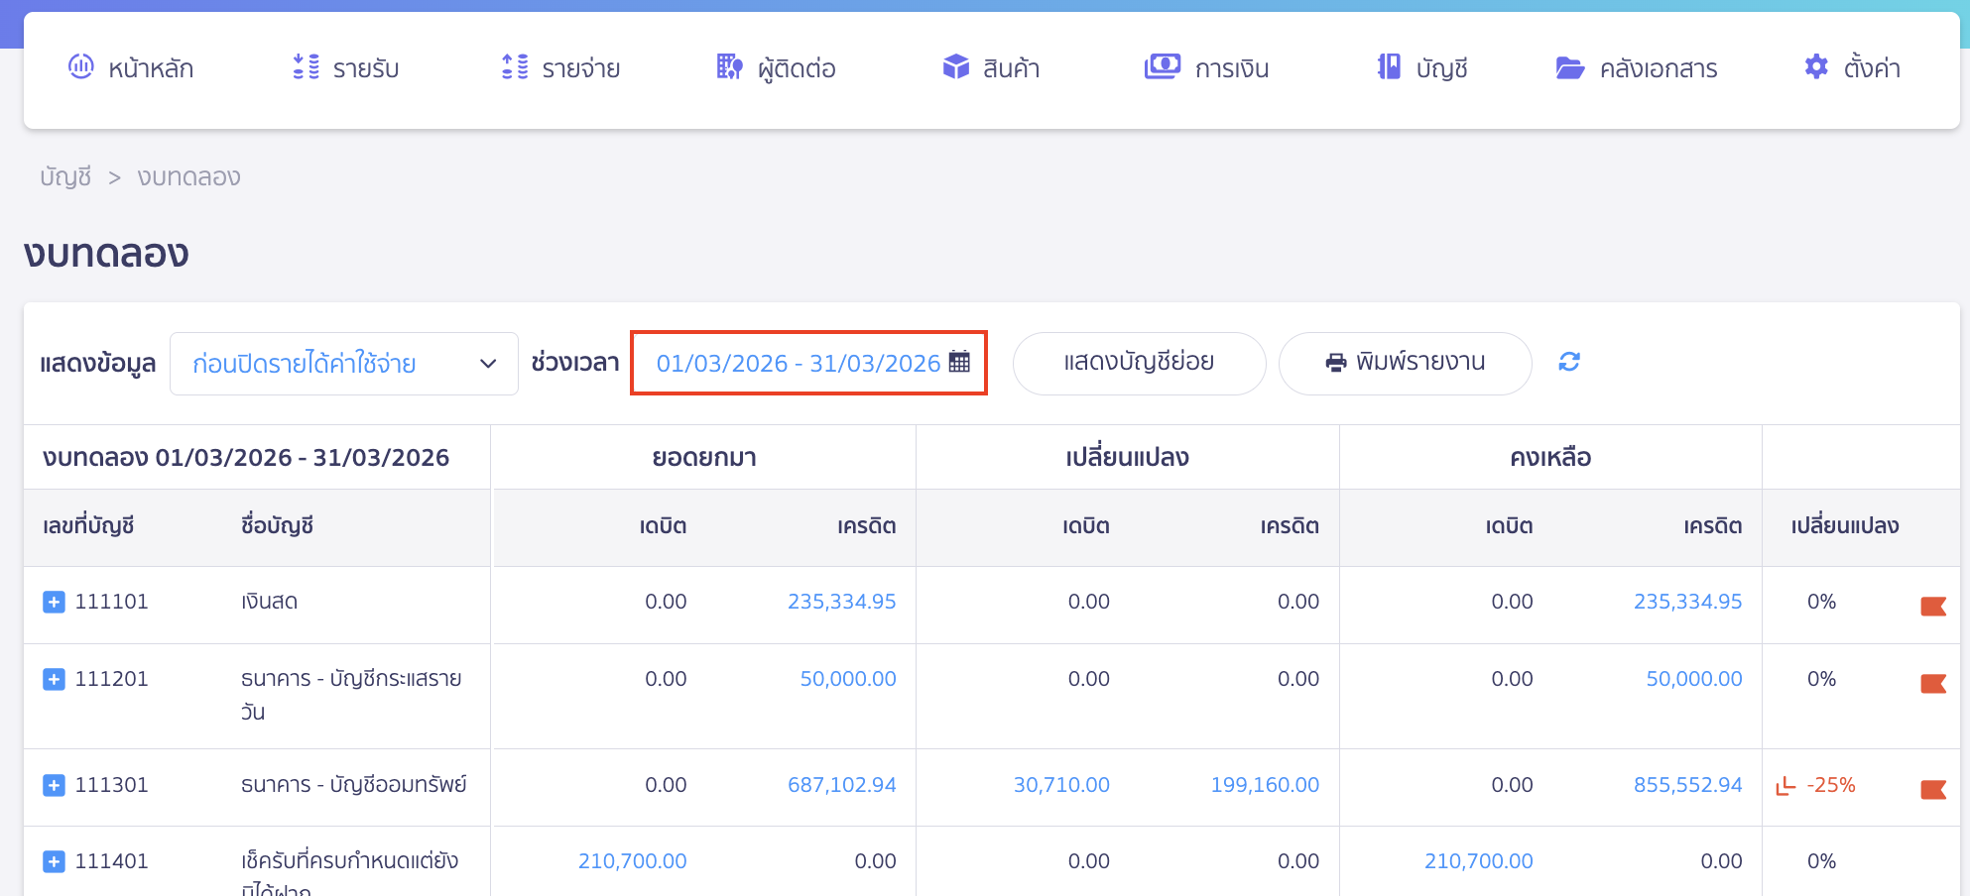Viewport: 1970px width, 896px height.
Task: Expand account 111401 row
Action: tap(55, 862)
